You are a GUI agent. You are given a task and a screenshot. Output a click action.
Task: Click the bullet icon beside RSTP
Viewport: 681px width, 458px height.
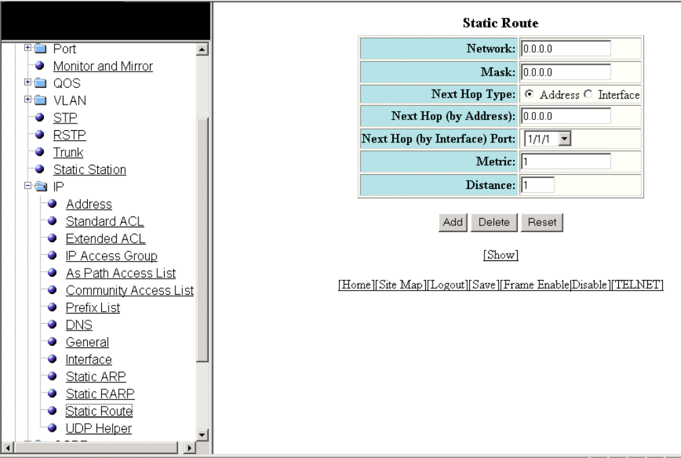click(40, 135)
